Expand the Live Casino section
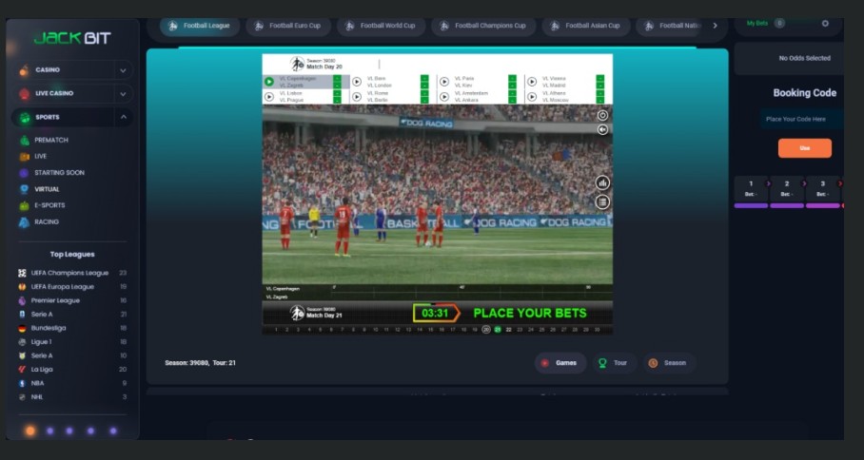Image resolution: width=864 pixels, height=460 pixels. [123, 94]
